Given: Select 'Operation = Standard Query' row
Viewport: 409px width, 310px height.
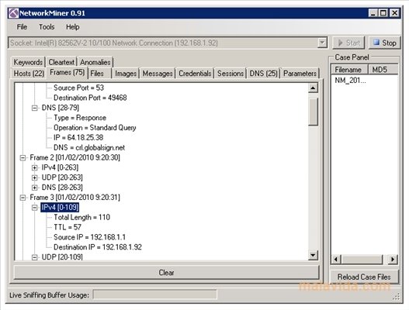Looking at the screenshot, I should coord(95,128).
